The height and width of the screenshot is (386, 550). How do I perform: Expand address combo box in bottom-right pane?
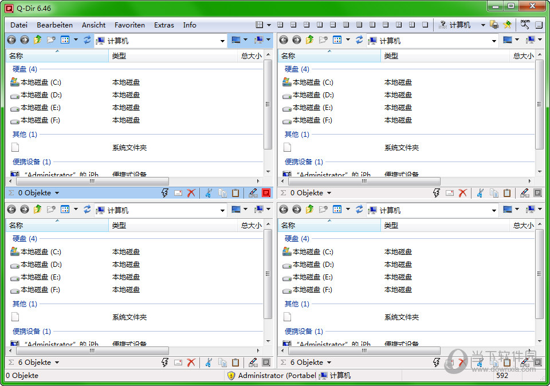click(494, 210)
